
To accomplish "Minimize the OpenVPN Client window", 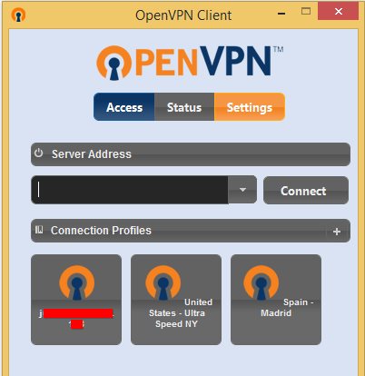I will 281,14.
